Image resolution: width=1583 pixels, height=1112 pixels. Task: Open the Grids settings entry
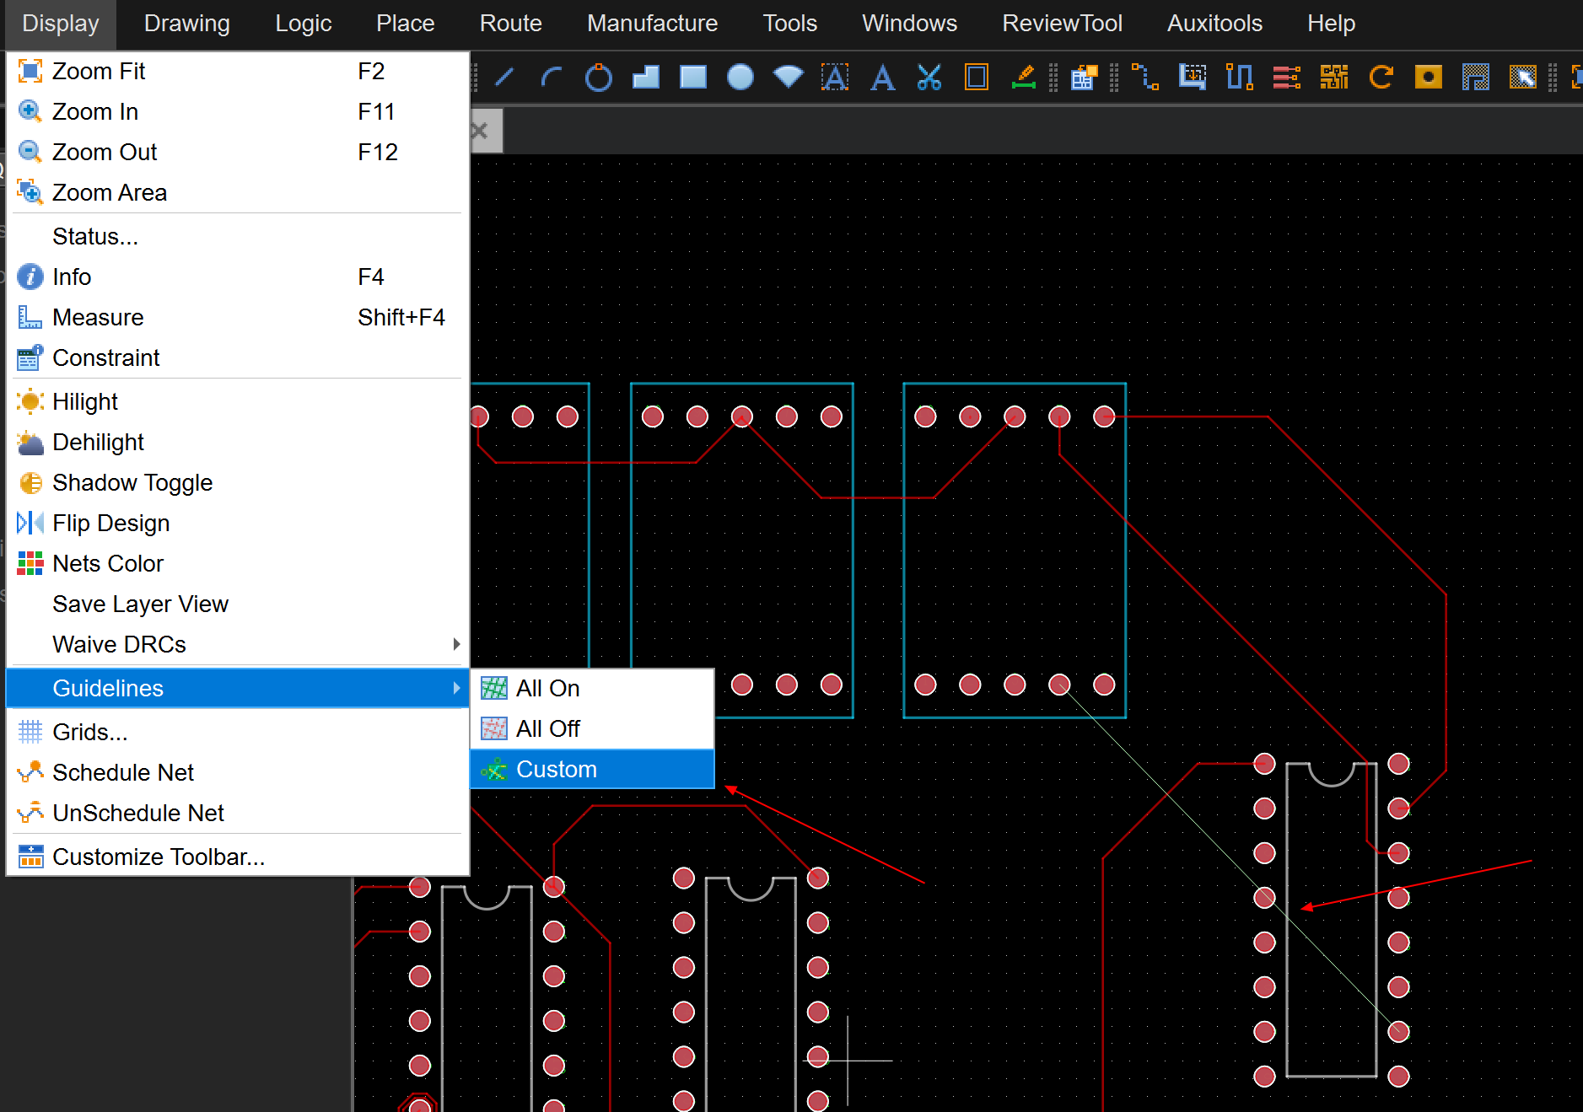[x=89, y=732]
